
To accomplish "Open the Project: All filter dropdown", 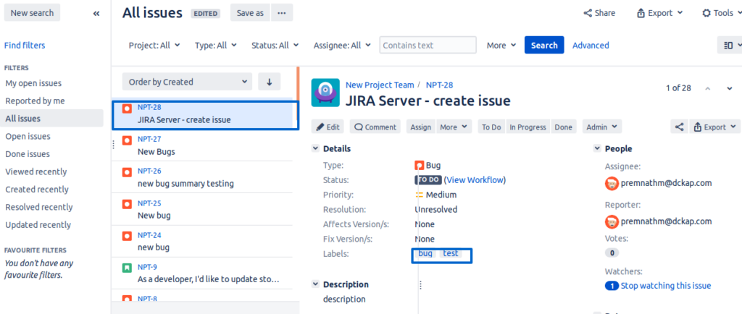I will (154, 46).
